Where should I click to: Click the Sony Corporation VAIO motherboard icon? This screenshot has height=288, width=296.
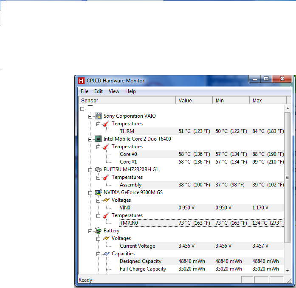coord(98,116)
